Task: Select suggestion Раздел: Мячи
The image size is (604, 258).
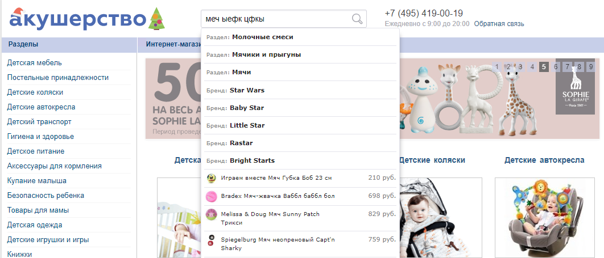Action: [x=300, y=73]
